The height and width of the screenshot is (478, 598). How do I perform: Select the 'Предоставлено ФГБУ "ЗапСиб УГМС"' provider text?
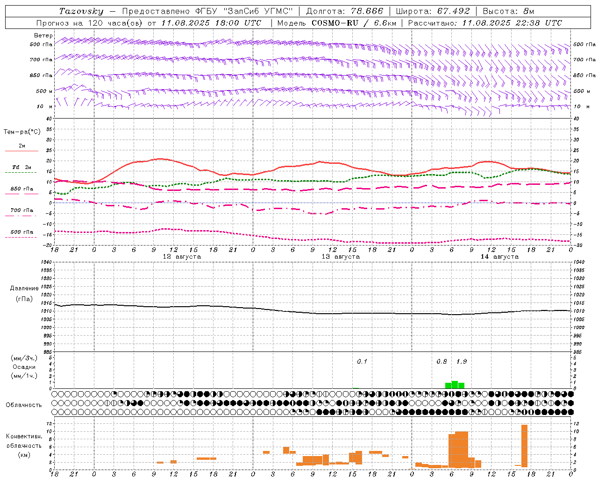pyautogui.click(x=207, y=11)
